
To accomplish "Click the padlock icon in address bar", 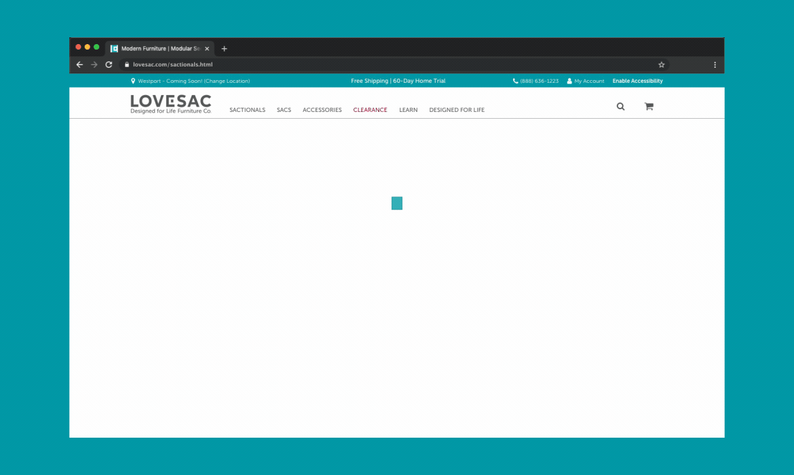I will [127, 65].
